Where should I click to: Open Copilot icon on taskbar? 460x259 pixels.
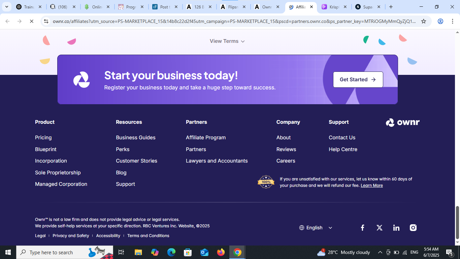pos(155,252)
